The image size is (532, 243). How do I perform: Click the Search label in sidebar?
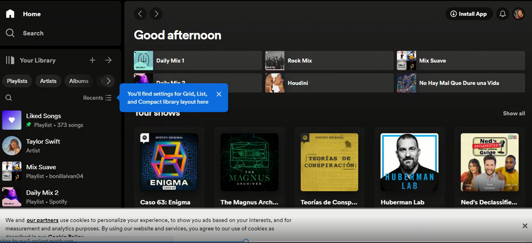coord(33,33)
